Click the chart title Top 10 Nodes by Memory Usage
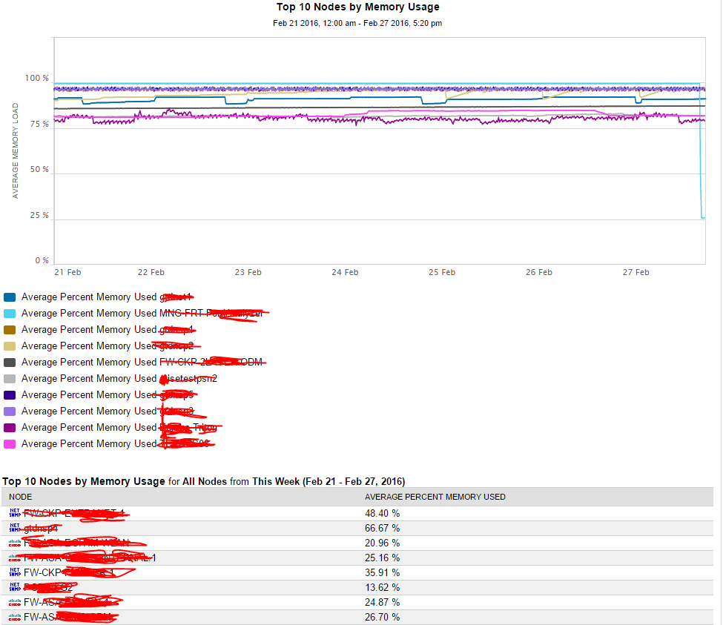726x625 pixels. (358, 7)
